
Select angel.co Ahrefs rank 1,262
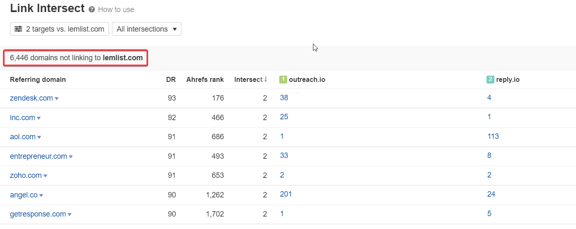[215, 195]
